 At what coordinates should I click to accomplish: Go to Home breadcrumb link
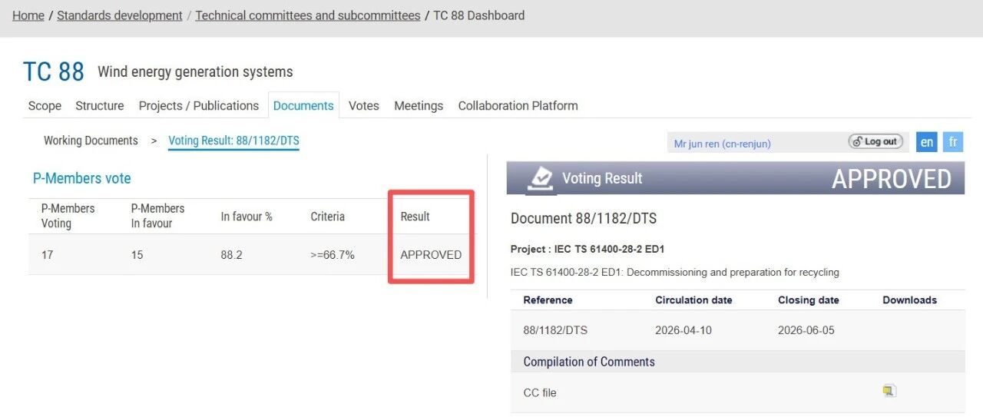point(28,15)
